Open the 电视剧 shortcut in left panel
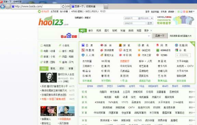Viewport: 197px width, 125px height. [x=46, y=45]
